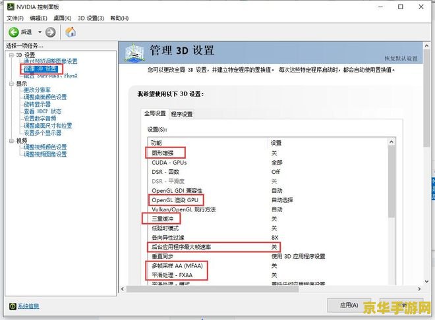Open the 桌面(K) menu
435x320 pixels.
click(63, 18)
